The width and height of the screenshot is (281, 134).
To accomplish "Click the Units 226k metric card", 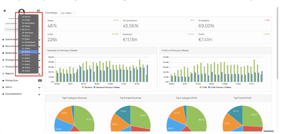I will 83,38.
